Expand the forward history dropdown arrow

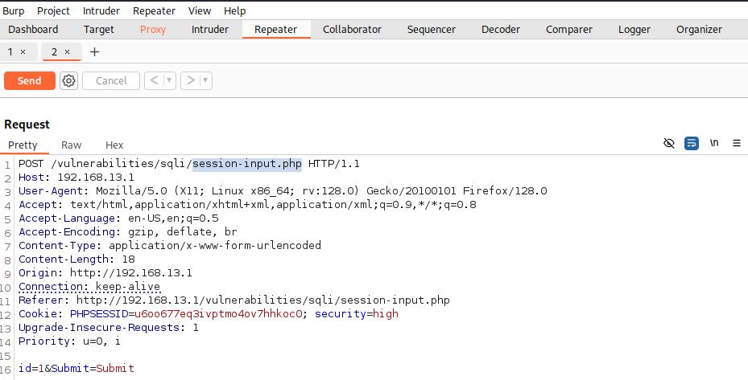point(206,80)
